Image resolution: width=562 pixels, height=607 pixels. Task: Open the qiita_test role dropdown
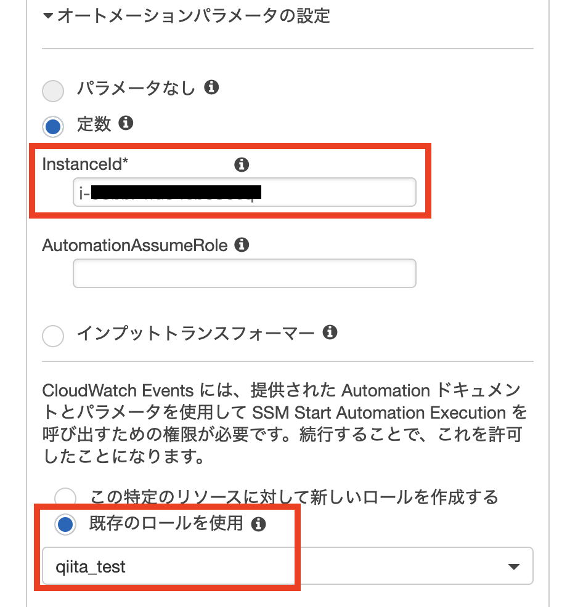pos(287,566)
